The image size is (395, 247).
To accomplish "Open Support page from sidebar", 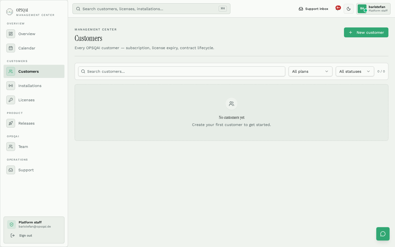I will tap(34, 170).
